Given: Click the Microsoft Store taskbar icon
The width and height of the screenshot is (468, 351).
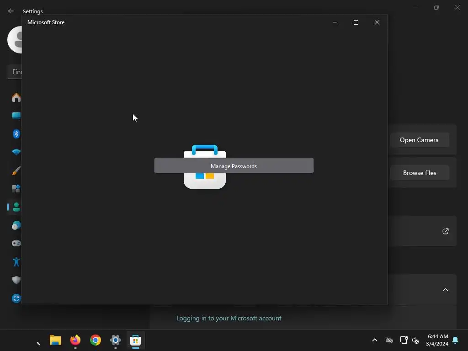Looking at the screenshot, I should 135,340.
